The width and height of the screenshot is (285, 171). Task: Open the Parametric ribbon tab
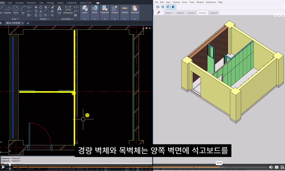(x=31, y=3)
